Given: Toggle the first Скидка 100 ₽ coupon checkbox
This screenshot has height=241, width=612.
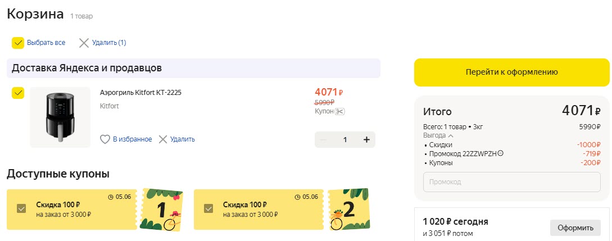Looking at the screenshot, I should coord(21,208).
